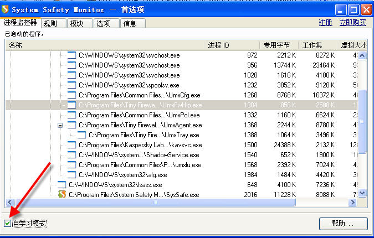
Task: Click icon beside UmxCfg.exe row
Action: point(71,95)
